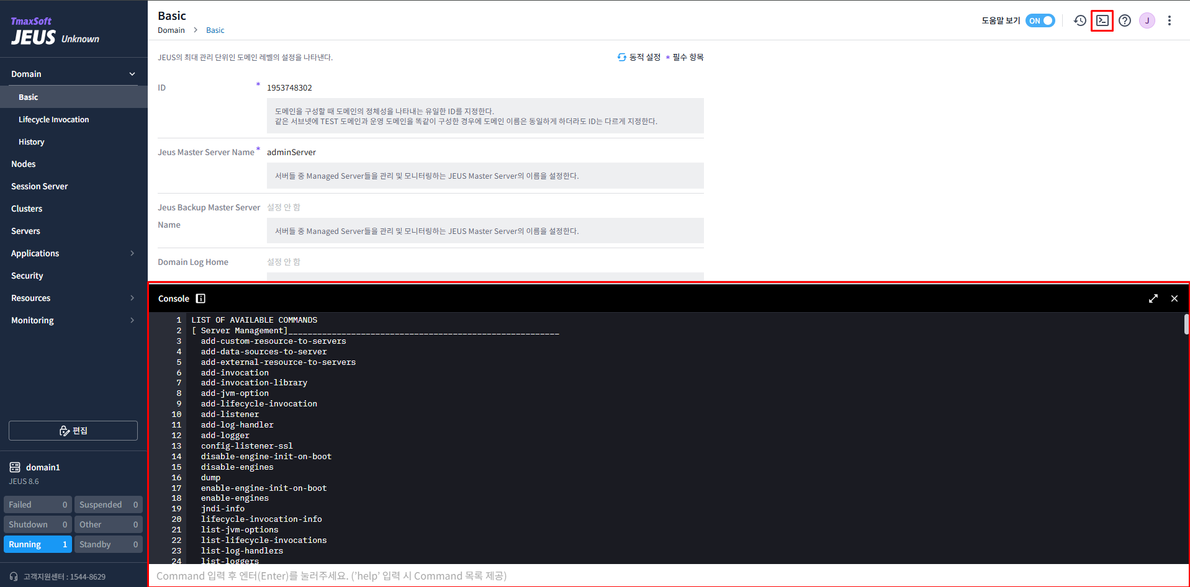Screen dimensions: 1190x587
Task: Click the customer support headset icon
Action: 14,576
